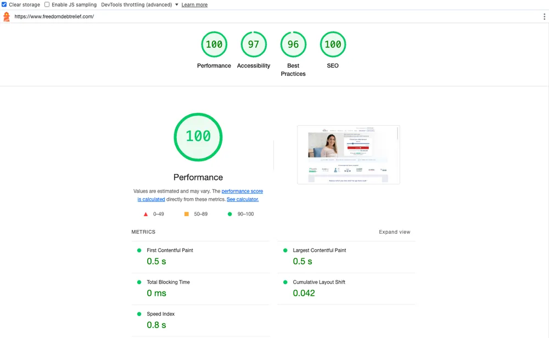Screen dimensions: 549x338
Task: Click the large Performance heading under the gauge
Action: pyautogui.click(x=198, y=177)
